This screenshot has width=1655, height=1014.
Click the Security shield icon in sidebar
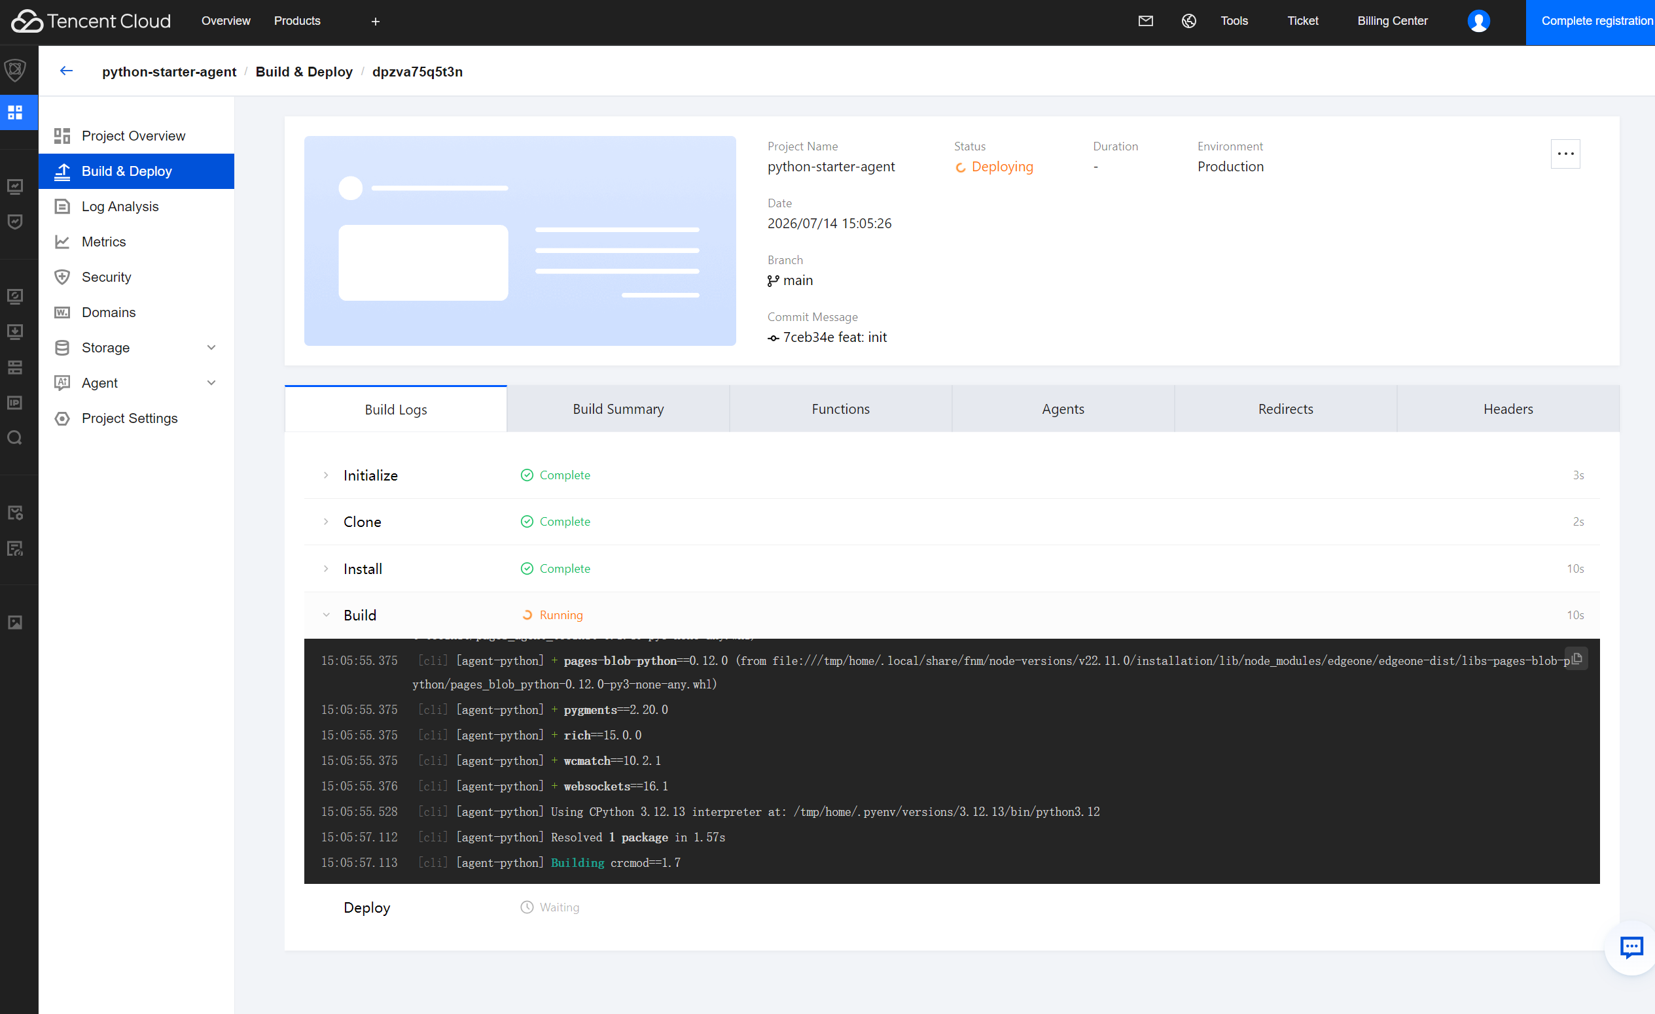click(62, 277)
